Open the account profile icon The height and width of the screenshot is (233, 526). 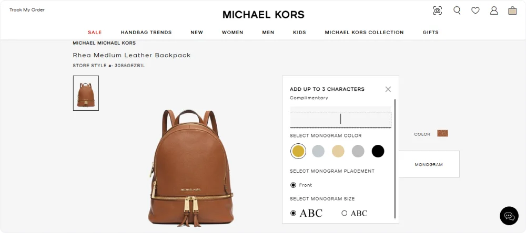[494, 10]
